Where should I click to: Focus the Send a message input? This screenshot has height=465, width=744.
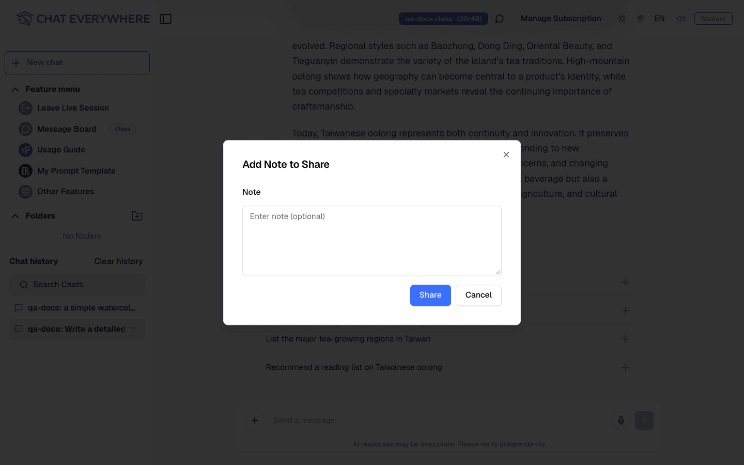439,421
